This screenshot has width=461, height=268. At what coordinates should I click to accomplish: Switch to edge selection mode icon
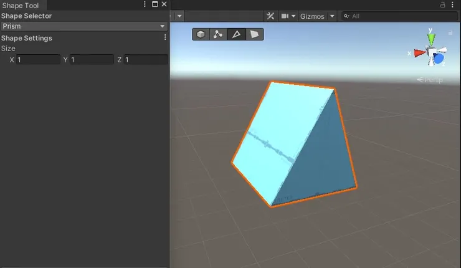coord(236,34)
